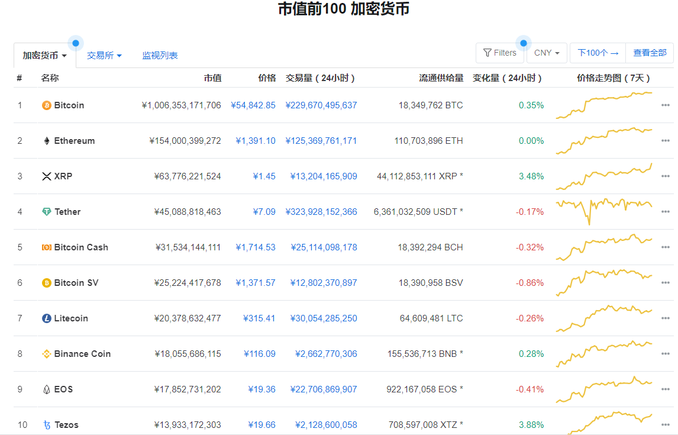Expand the 交易所 dropdown menu
The height and width of the screenshot is (435, 678).
(104, 56)
